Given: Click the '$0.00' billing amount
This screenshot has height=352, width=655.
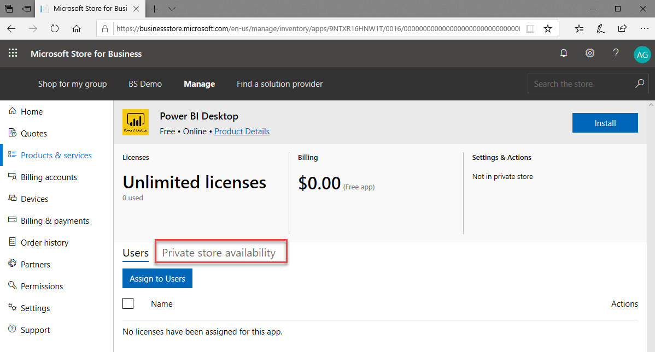Looking at the screenshot, I should tap(319, 183).
